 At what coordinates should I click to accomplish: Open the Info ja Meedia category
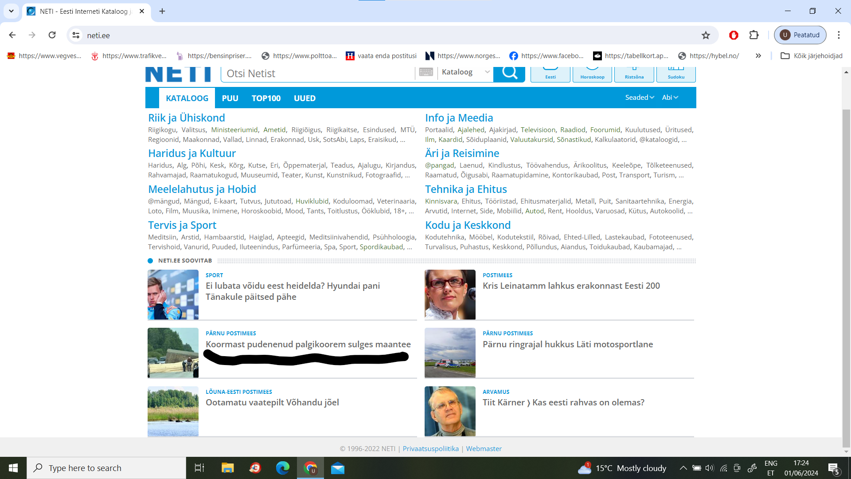pos(459,118)
